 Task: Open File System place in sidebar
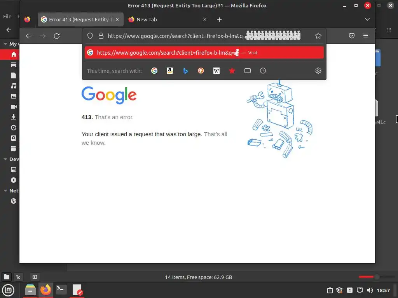click(14, 138)
